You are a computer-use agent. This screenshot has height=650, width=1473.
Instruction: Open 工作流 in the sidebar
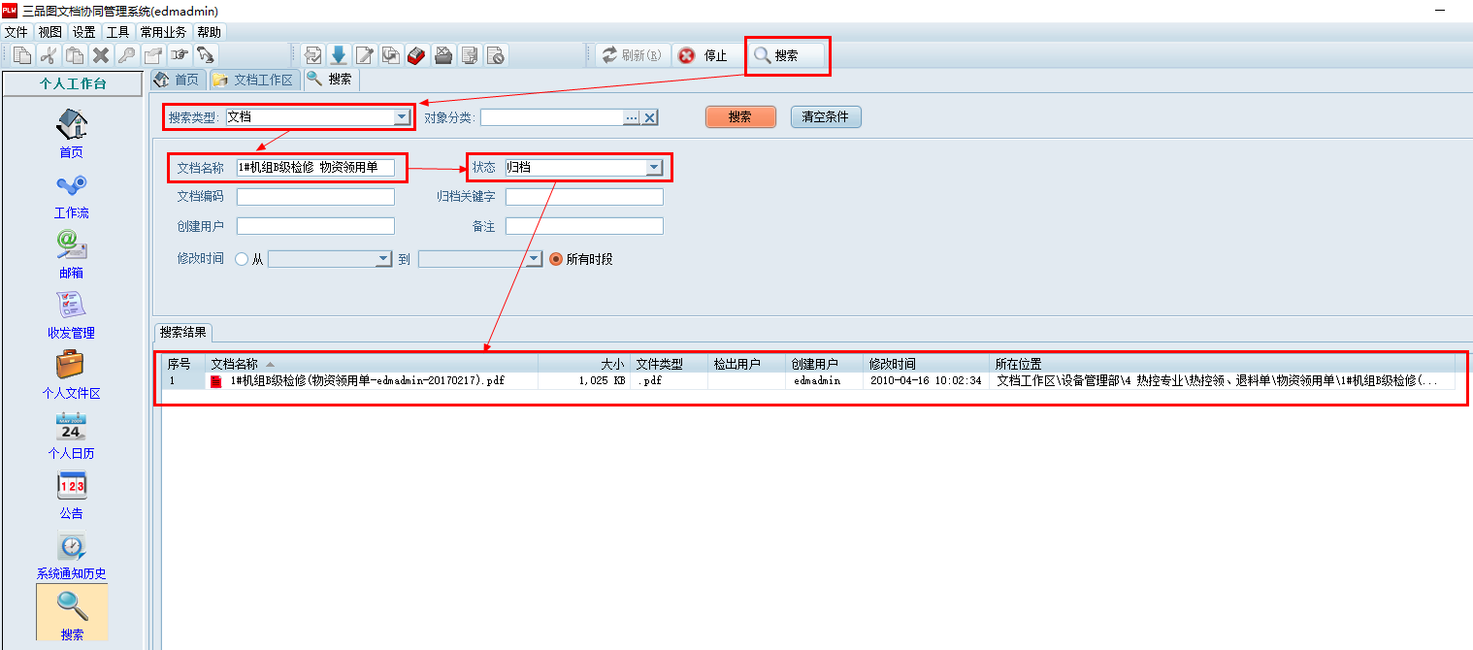click(71, 196)
